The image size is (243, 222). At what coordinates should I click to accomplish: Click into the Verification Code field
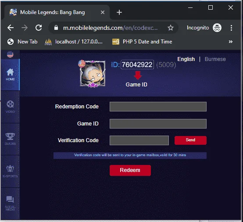click(139, 140)
